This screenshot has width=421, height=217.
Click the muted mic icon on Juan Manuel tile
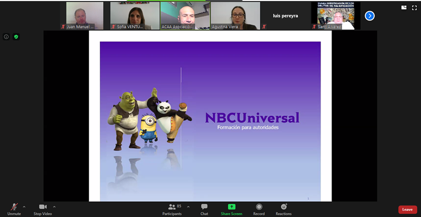pos(63,27)
